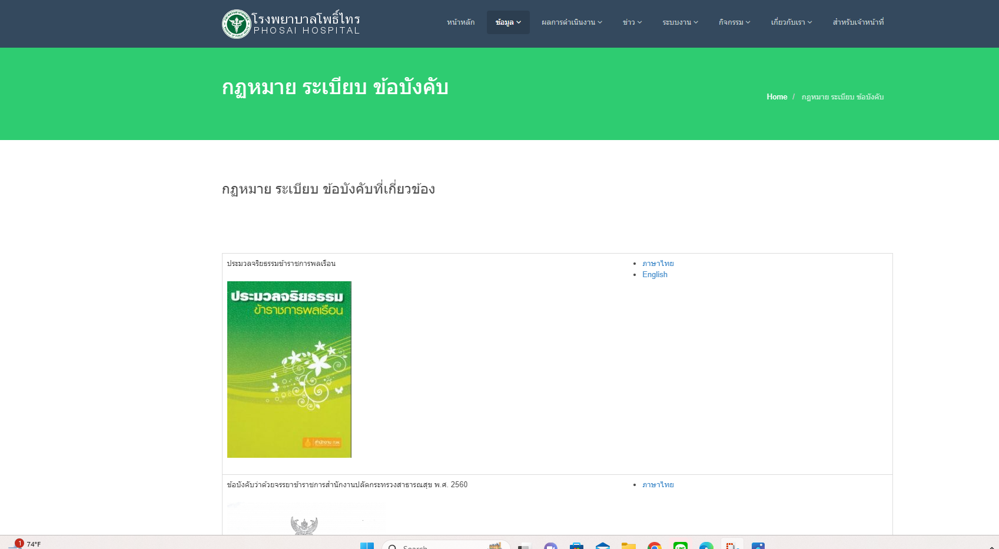Open the สำหรับเจ้าหน้าที่ menu item
Screen dimensions: 999x549
(858, 22)
